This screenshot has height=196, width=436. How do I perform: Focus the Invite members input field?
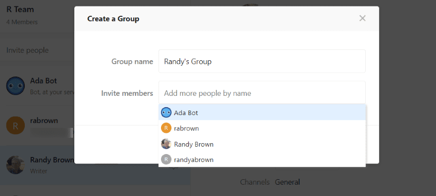pyautogui.click(x=262, y=93)
